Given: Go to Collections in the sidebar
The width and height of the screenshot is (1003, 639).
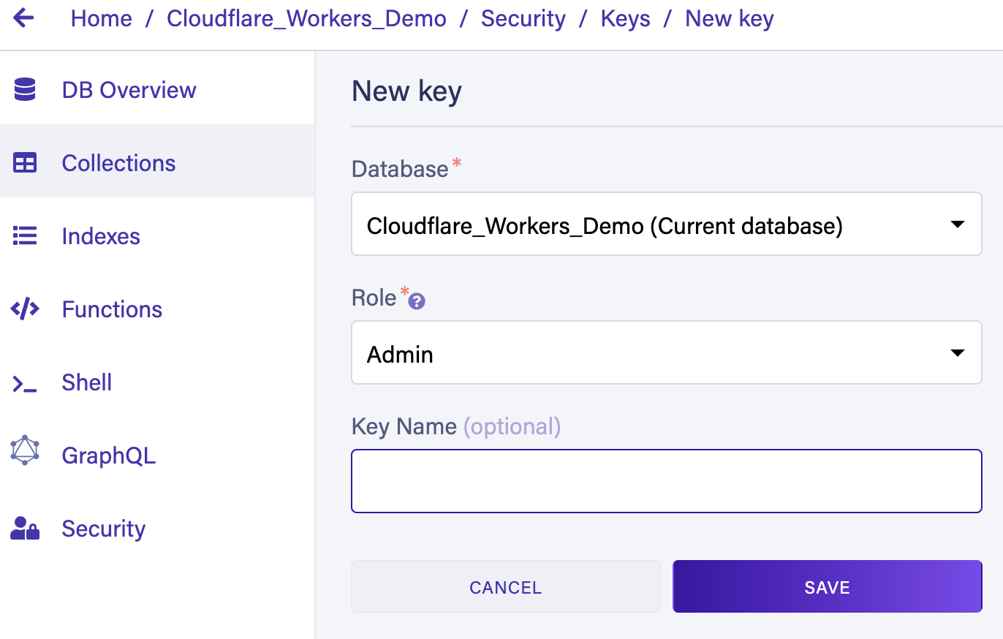Looking at the screenshot, I should coord(157,162).
